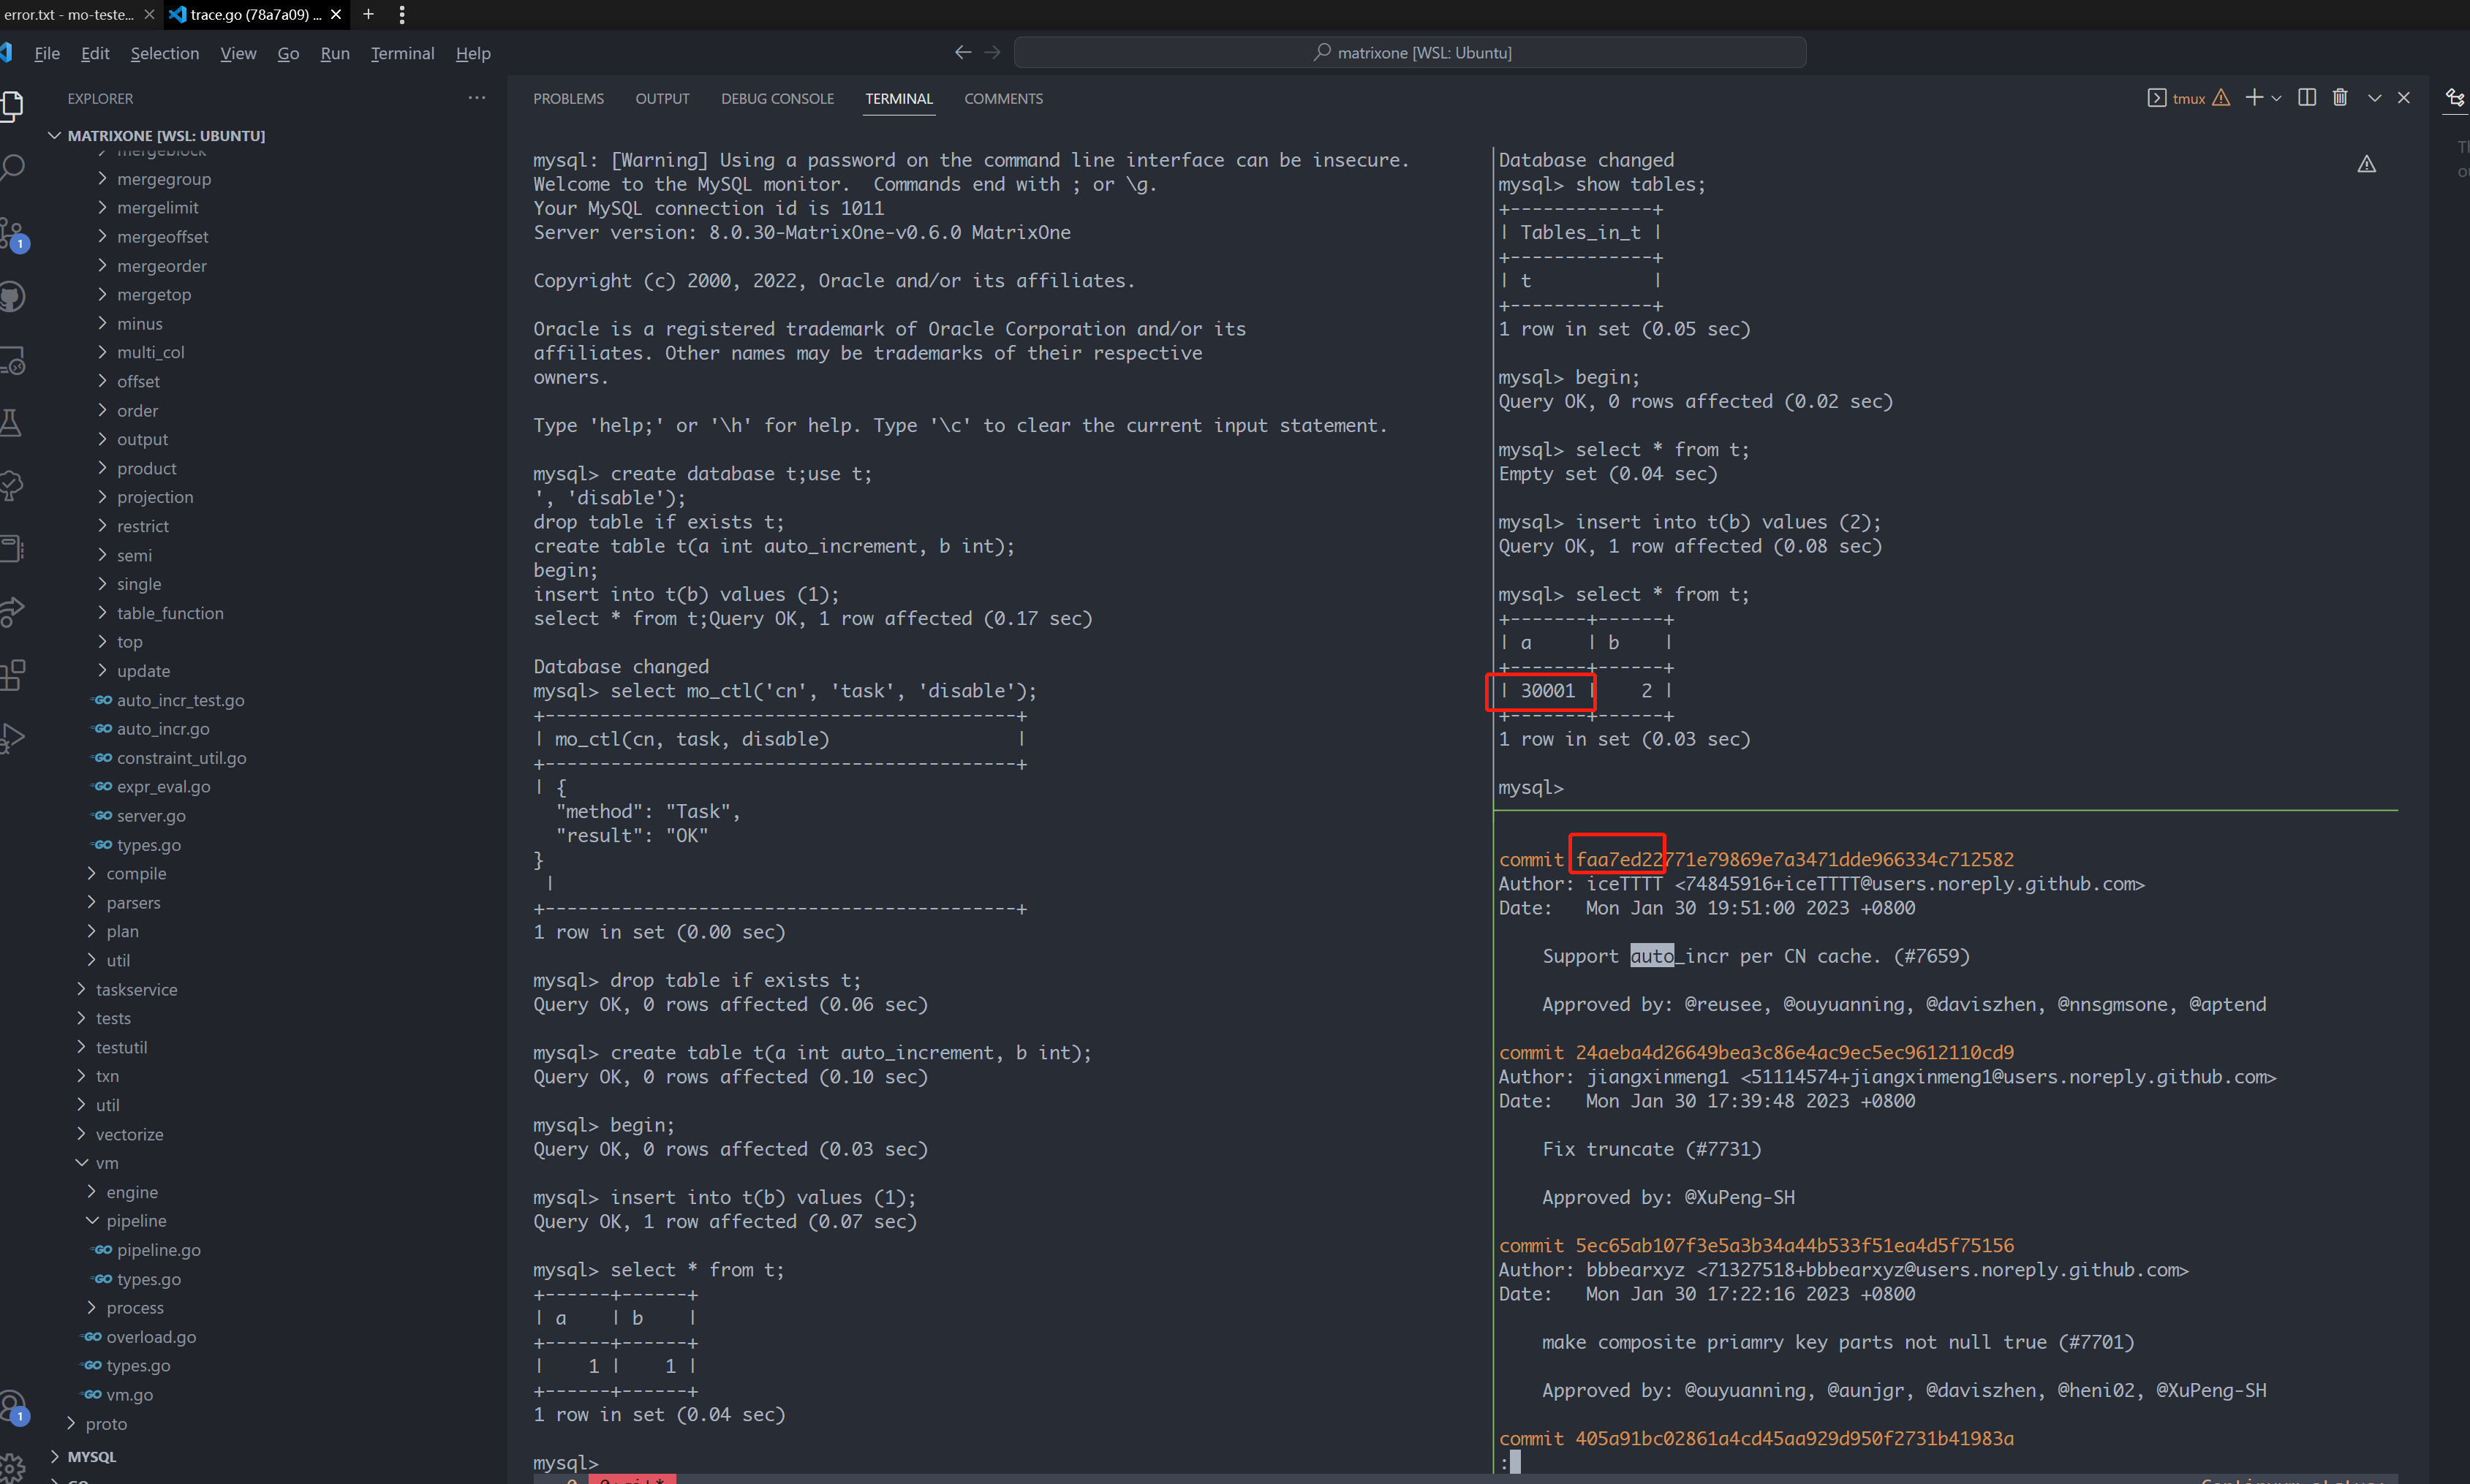2470x1484 pixels.
Task: Open the Testing beaker view
Action: click(12, 421)
